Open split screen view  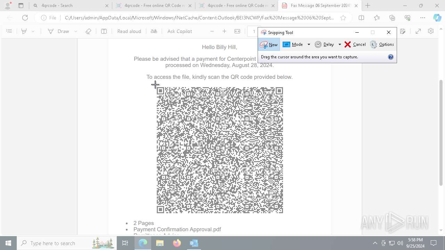[361, 18]
